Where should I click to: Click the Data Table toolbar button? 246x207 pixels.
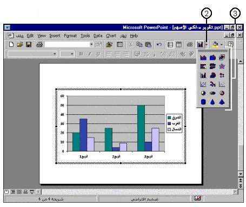click(x=190, y=44)
